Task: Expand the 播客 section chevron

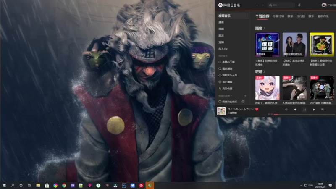Action: [x=265, y=28]
